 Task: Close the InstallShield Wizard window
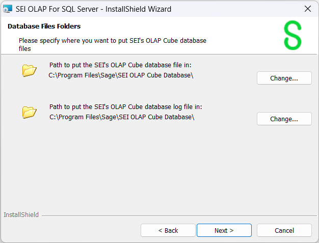pos(307,9)
